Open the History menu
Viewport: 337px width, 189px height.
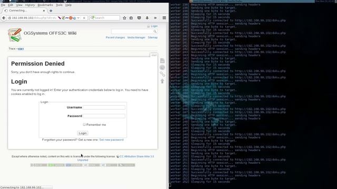pos(30,5)
